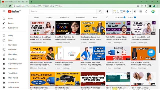Start voice search with microphone icon
This screenshot has width=160, height=90.
click(x=107, y=11)
